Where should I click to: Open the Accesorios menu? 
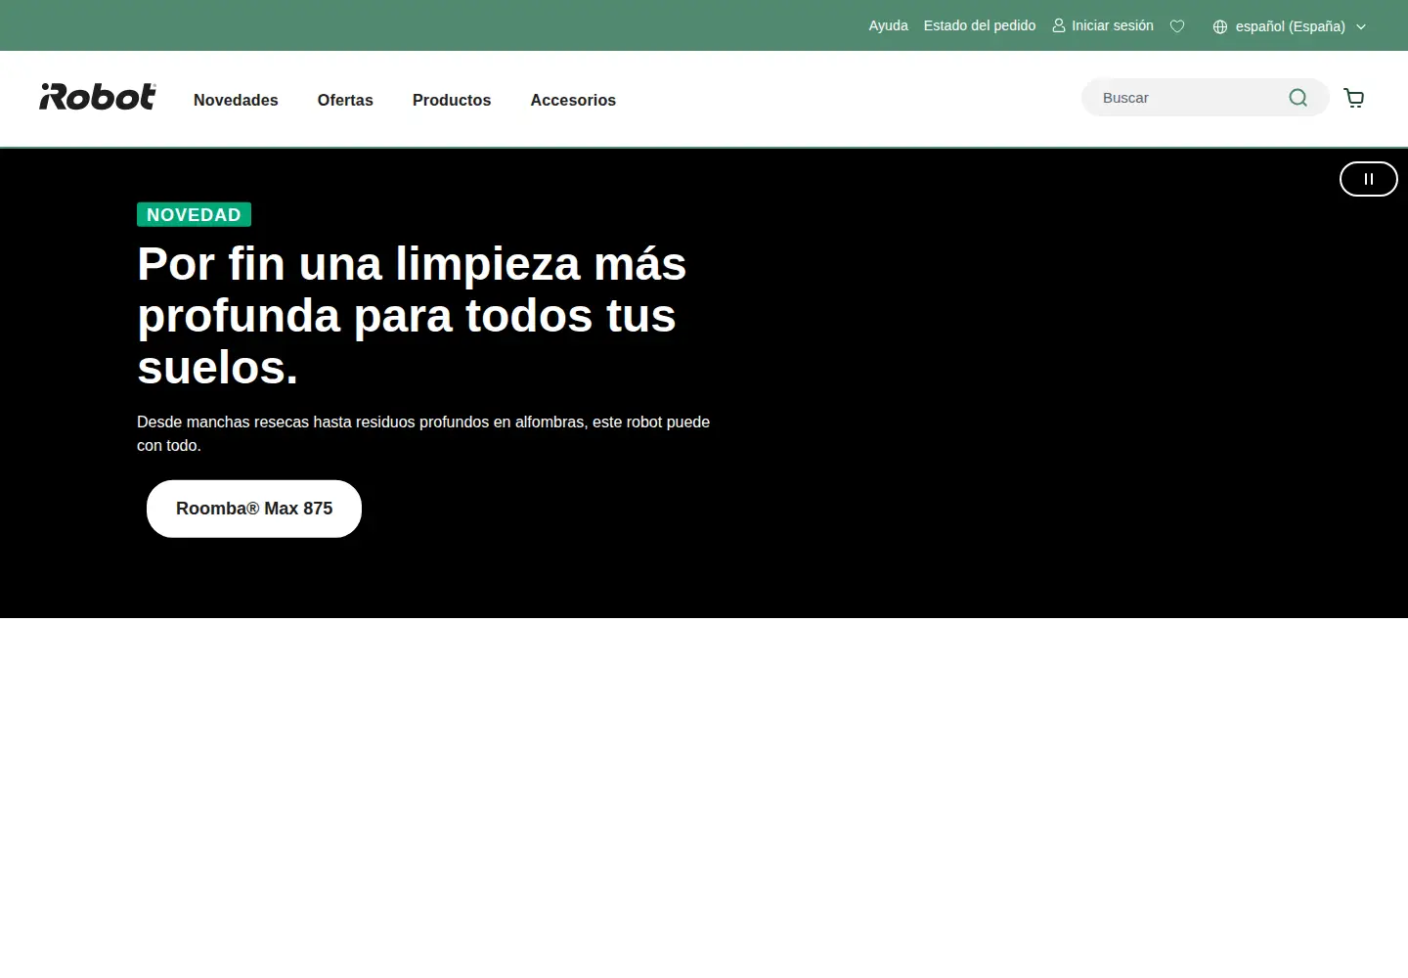pos(573,100)
